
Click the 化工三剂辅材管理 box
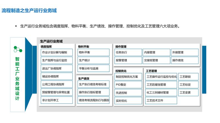pyautogui.click(x=161, y=93)
